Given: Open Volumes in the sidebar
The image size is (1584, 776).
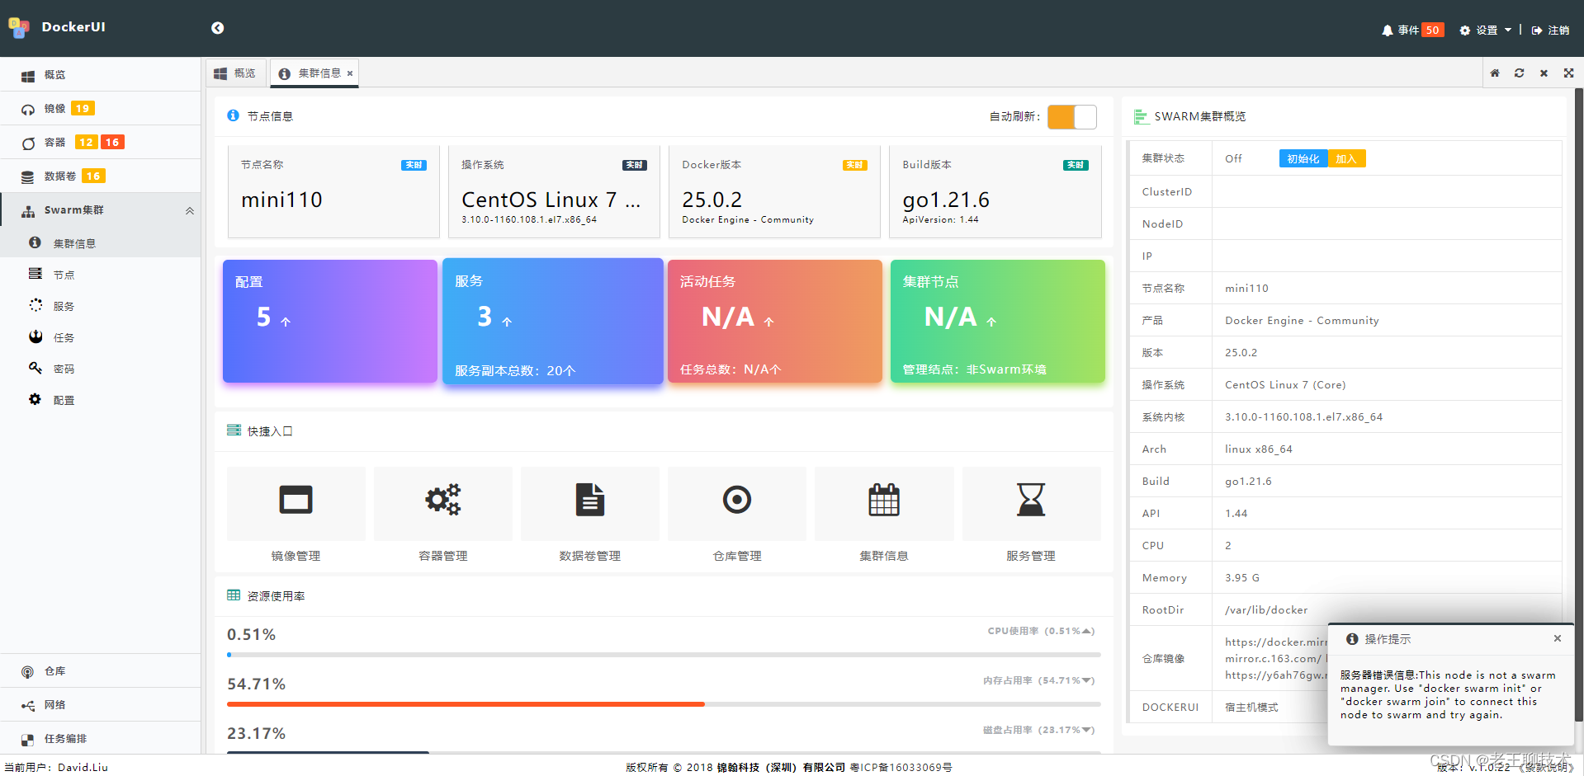Looking at the screenshot, I should pyautogui.click(x=100, y=176).
